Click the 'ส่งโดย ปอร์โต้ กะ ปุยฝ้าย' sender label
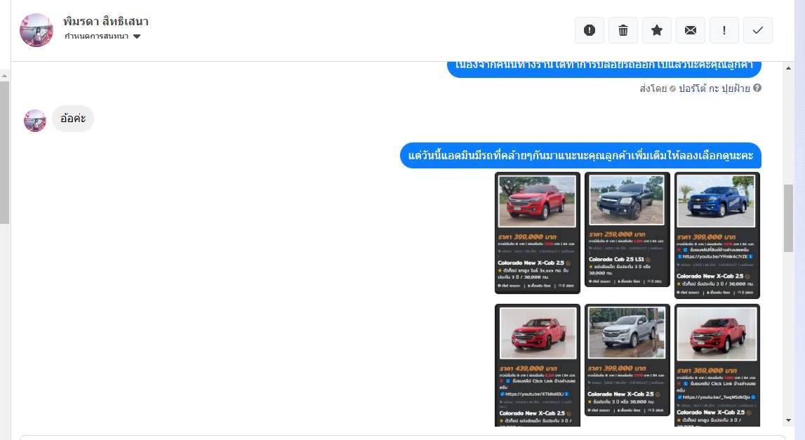 695,88
